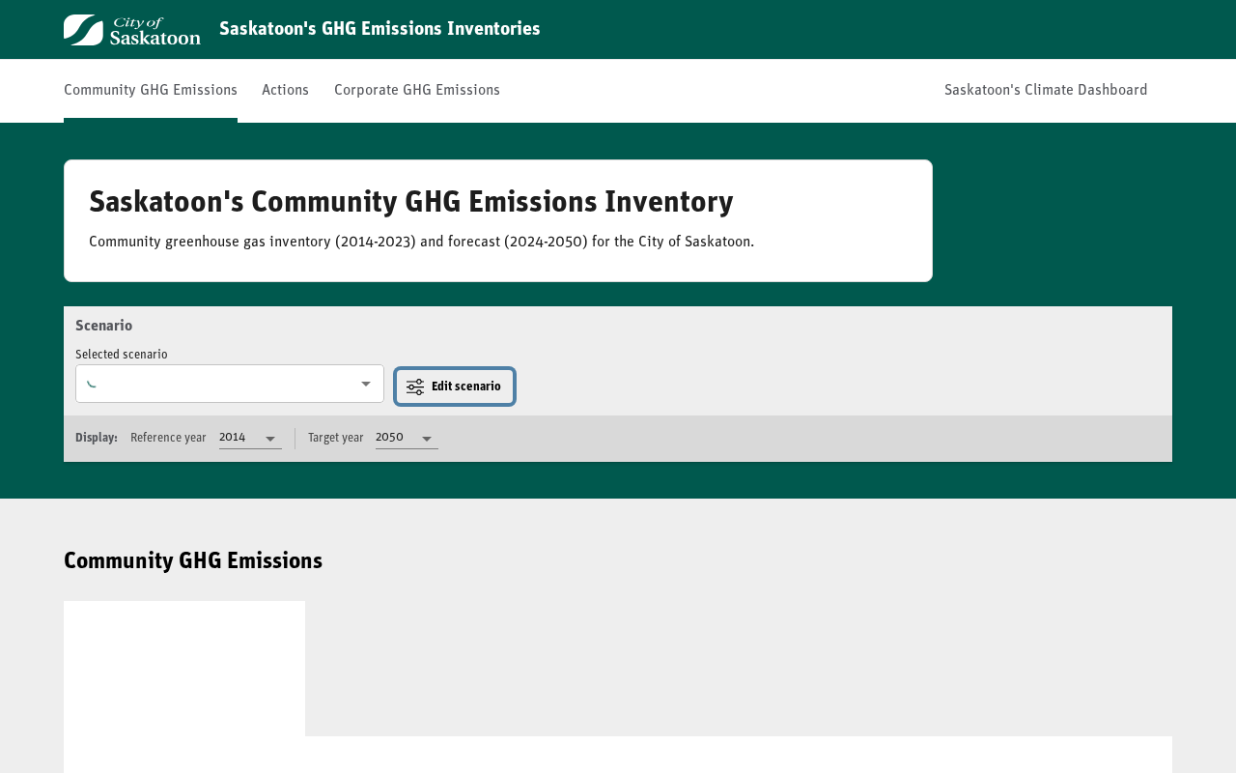
Task: Click the inventory and forecast description text
Action: pyautogui.click(x=421, y=242)
